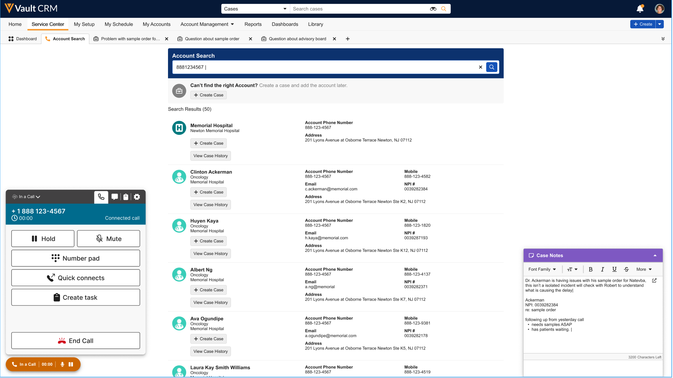673x378 pixels.
Task: Click into the Account Search input field
Action: [x=325, y=67]
